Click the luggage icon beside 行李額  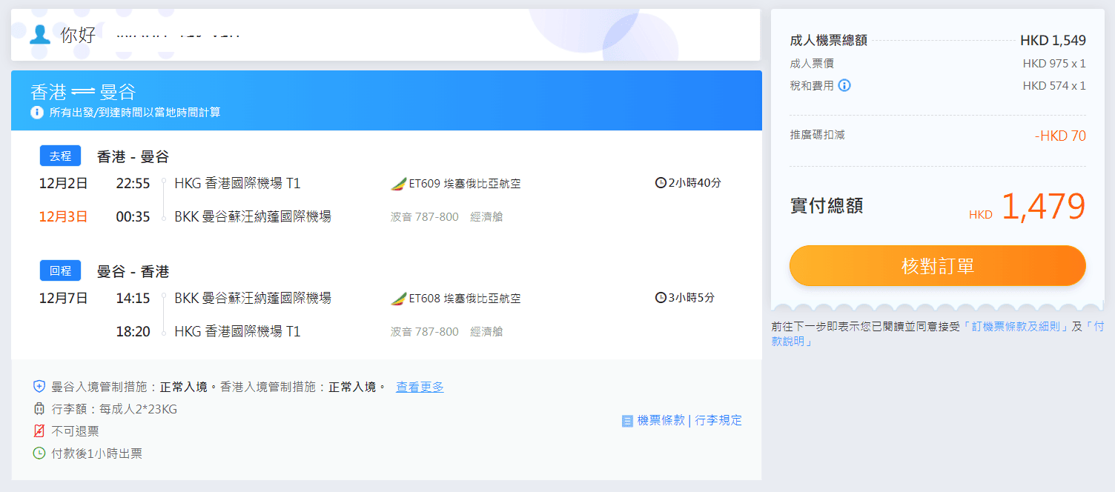39,409
